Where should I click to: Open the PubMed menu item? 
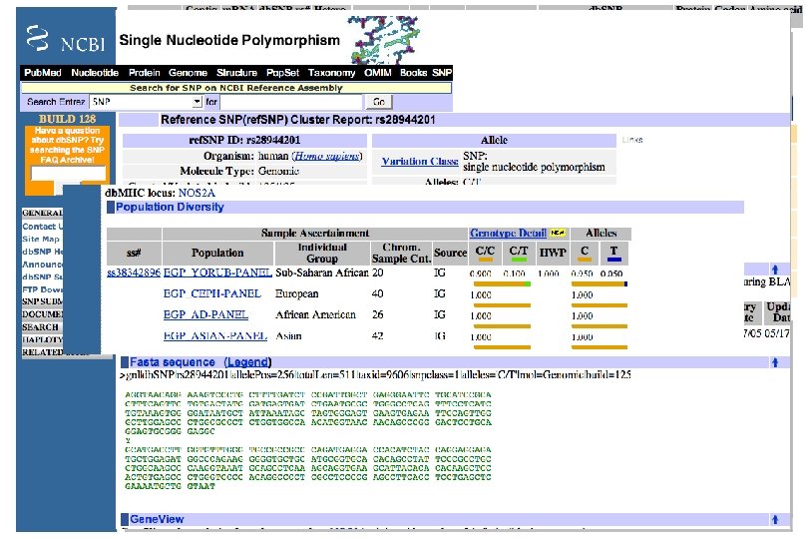click(x=42, y=73)
